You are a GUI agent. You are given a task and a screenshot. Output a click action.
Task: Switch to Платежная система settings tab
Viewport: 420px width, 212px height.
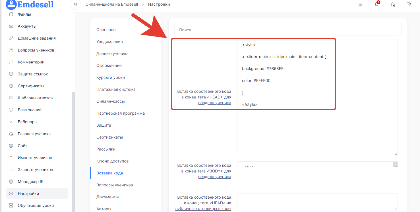[116, 89]
